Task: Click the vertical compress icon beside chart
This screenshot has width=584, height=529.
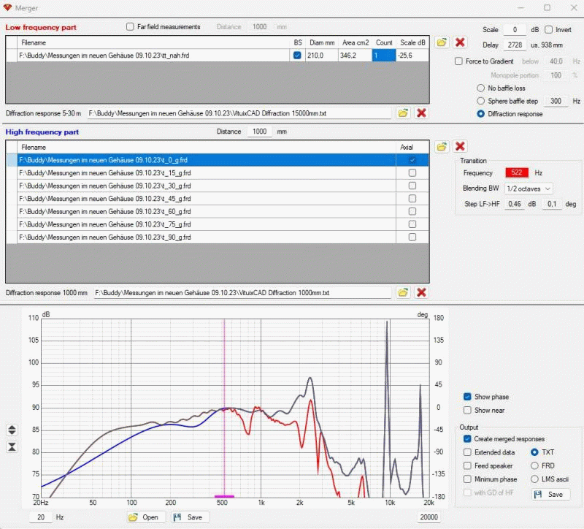Action: pos(12,446)
